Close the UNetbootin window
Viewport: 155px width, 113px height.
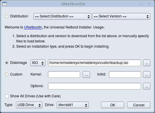(149, 4)
